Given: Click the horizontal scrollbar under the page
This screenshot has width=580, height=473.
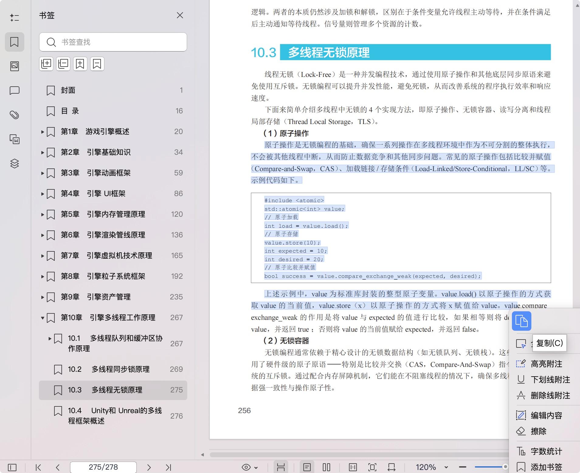Looking at the screenshot, I should 359,455.
